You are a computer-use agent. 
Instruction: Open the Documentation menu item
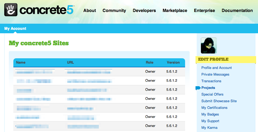point(237,11)
